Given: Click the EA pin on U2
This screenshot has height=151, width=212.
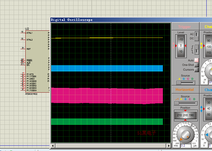Looking at the screenshot, I should [x=28, y=65].
